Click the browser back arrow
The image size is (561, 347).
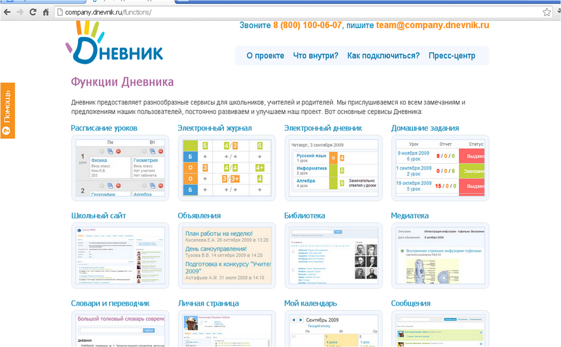click(7, 12)
